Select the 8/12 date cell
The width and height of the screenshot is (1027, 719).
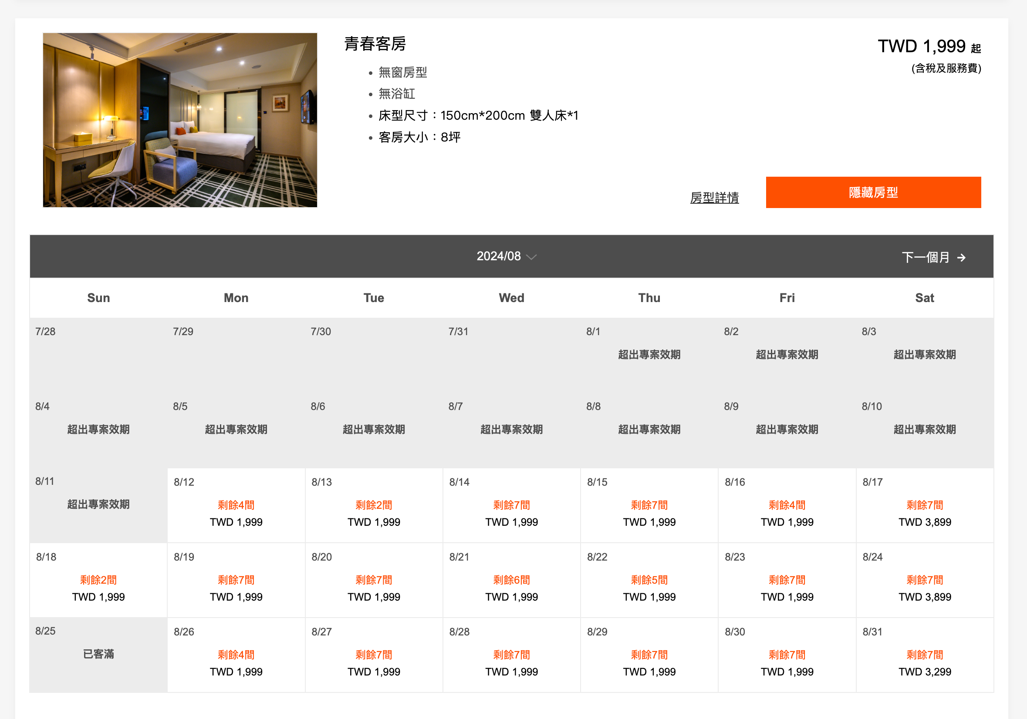pyautogui.click(x=236, y=505)
